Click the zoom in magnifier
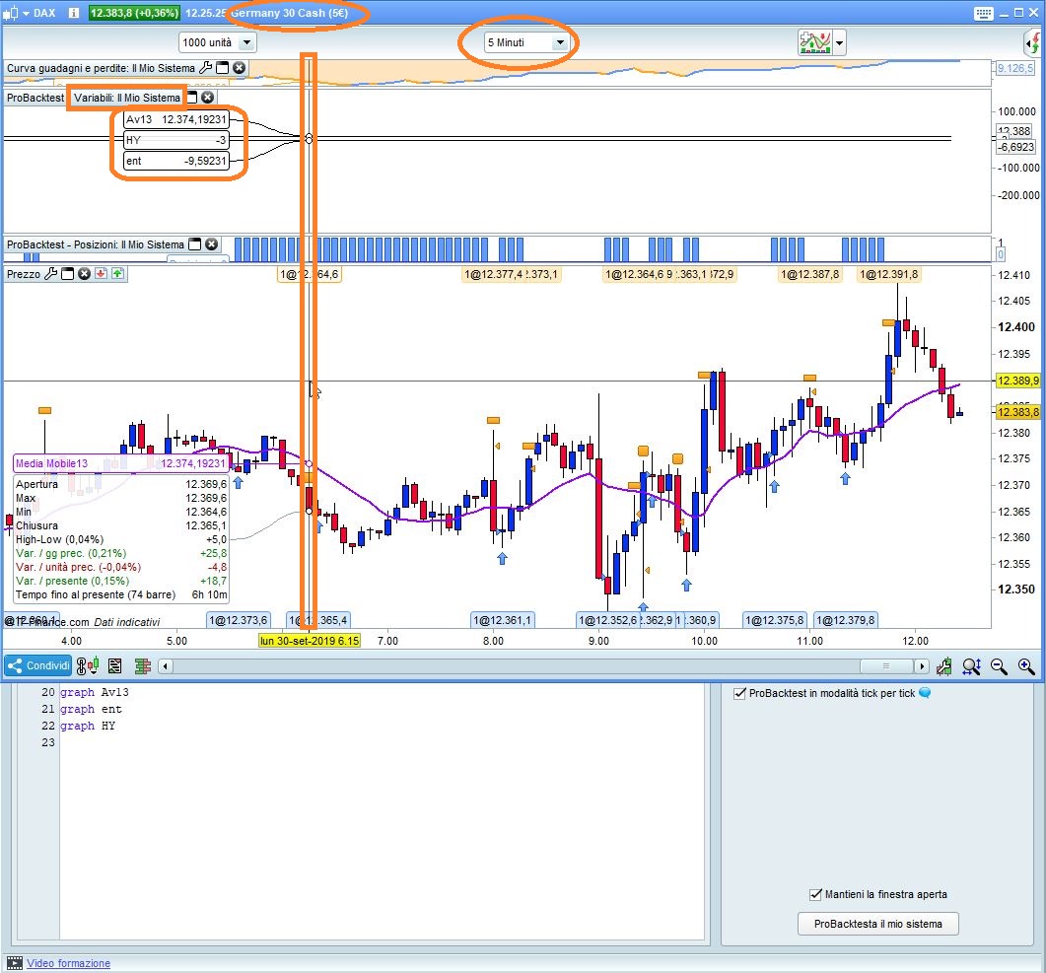The width and height of the screenshot is (1046, 973). (1026, 665)
